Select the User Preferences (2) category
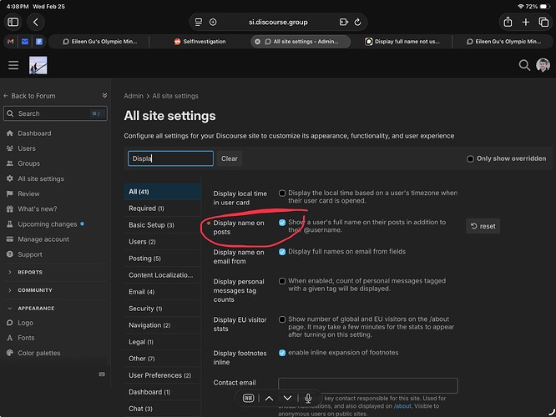Viewport: 556px width, 417px height. click(x=163, y=375)
